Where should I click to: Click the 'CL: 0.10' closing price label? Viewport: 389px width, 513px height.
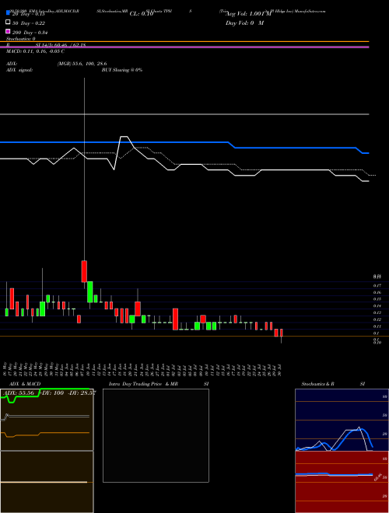142,14
